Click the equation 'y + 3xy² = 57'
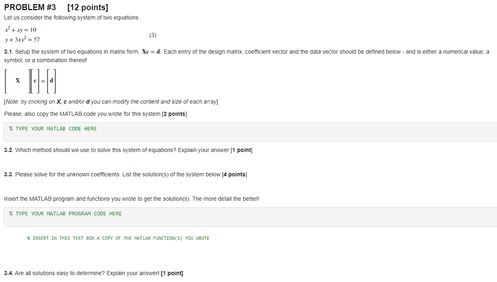The height and width of the screenshot is (282, 497). 22,39
